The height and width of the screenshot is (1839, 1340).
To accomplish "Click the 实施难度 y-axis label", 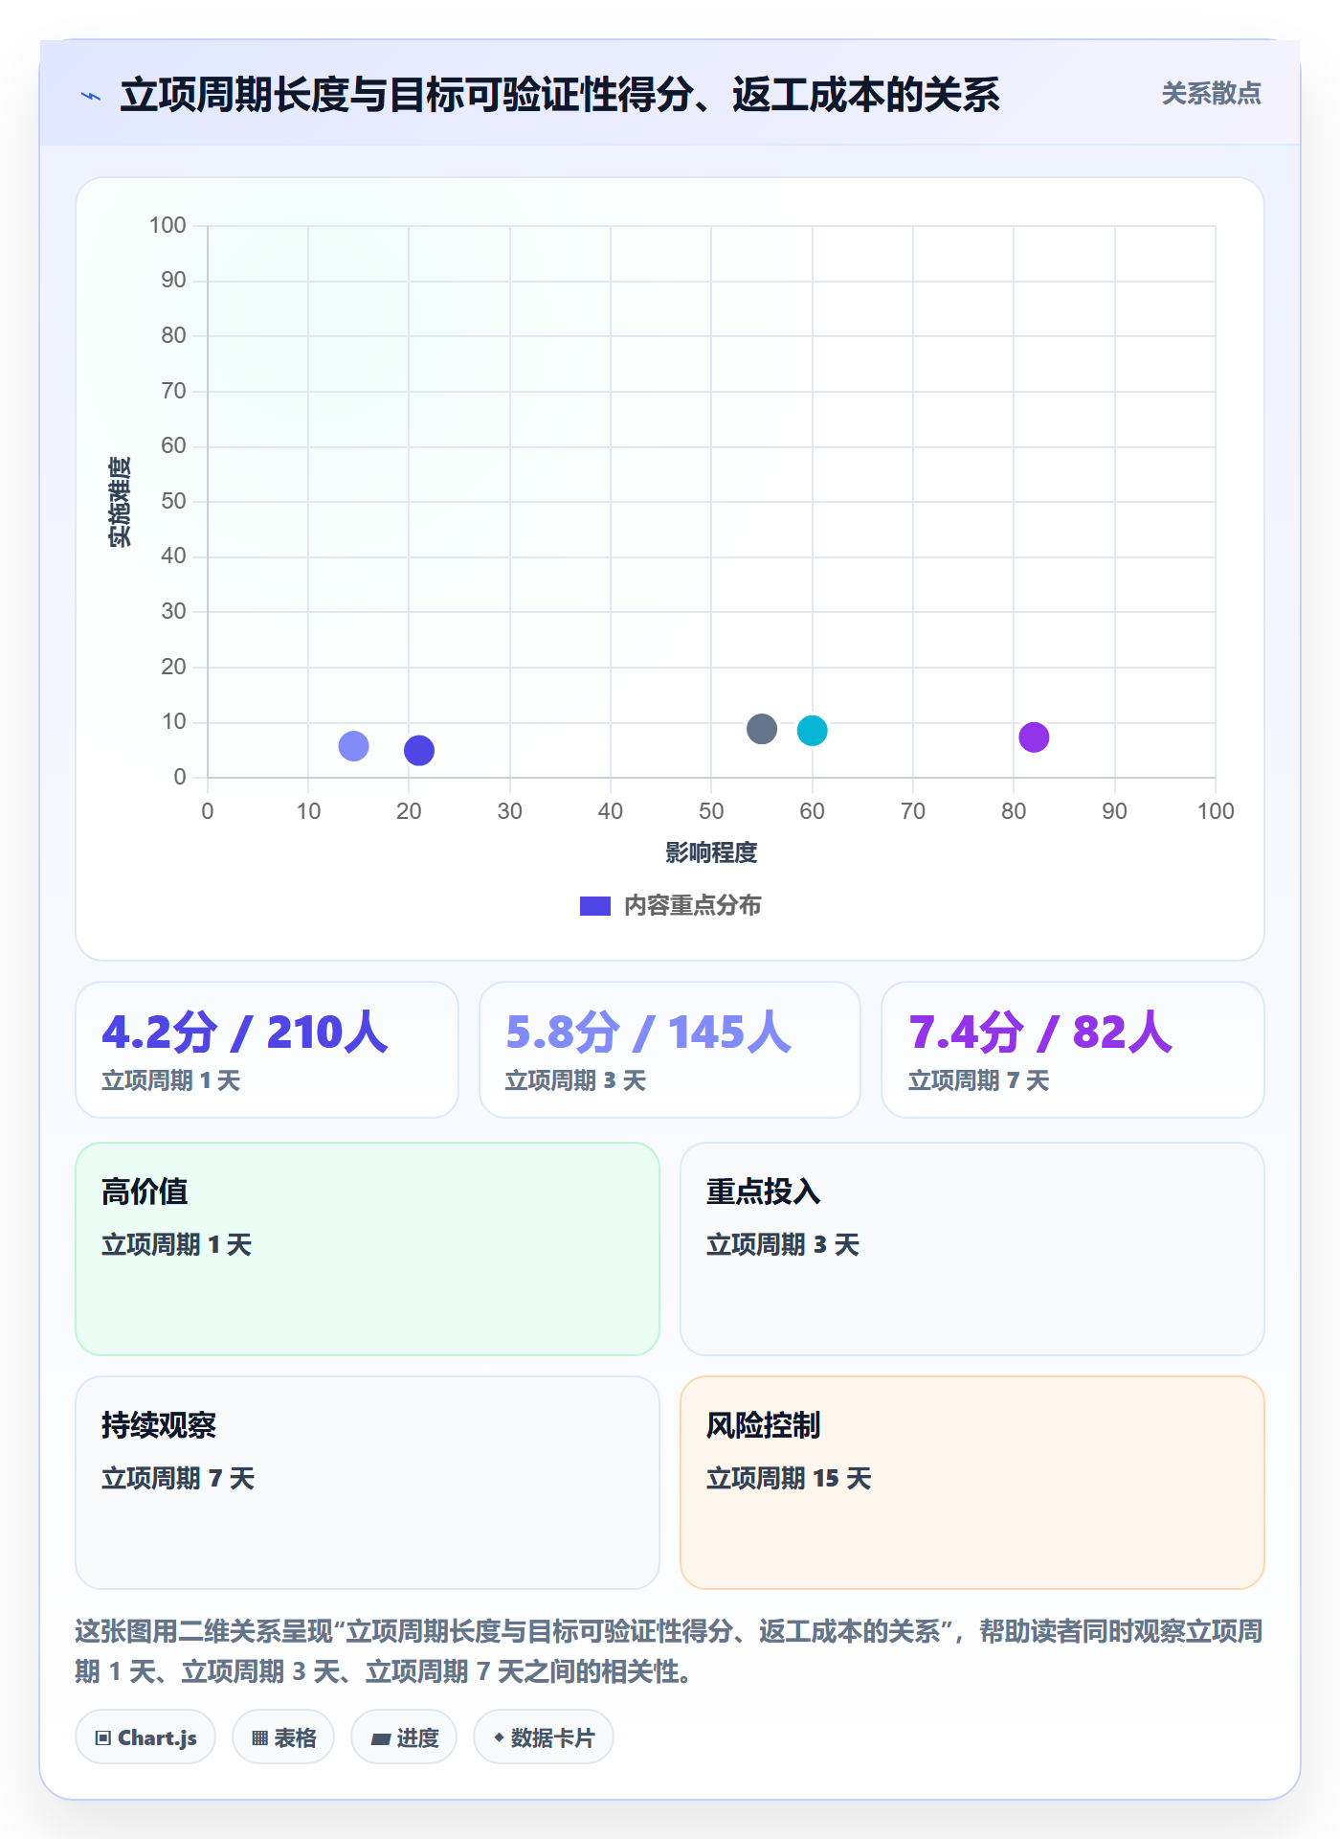I will click(x=120, y=502).
